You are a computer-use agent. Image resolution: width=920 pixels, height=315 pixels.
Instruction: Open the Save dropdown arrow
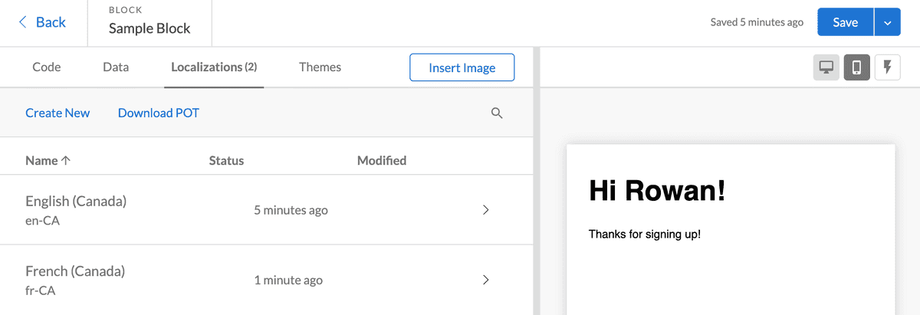tap(887, 23)
